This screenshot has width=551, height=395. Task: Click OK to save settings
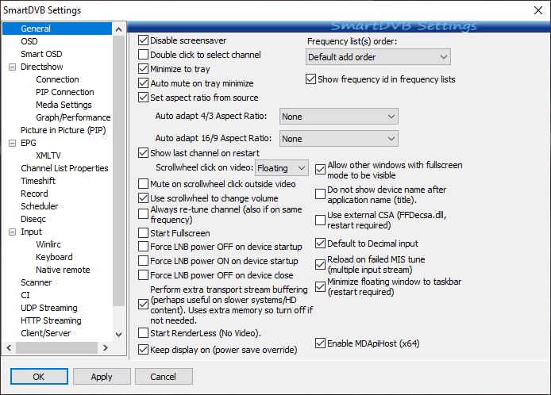pos(39,377)
